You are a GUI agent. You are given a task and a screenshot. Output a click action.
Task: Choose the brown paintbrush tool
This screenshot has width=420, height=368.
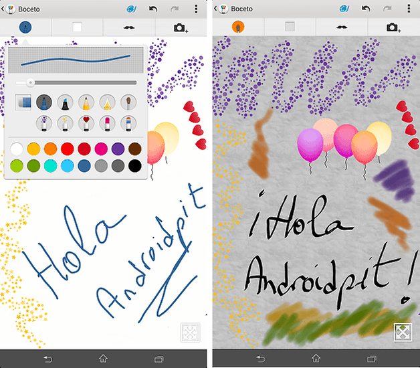tap(128, 102)
